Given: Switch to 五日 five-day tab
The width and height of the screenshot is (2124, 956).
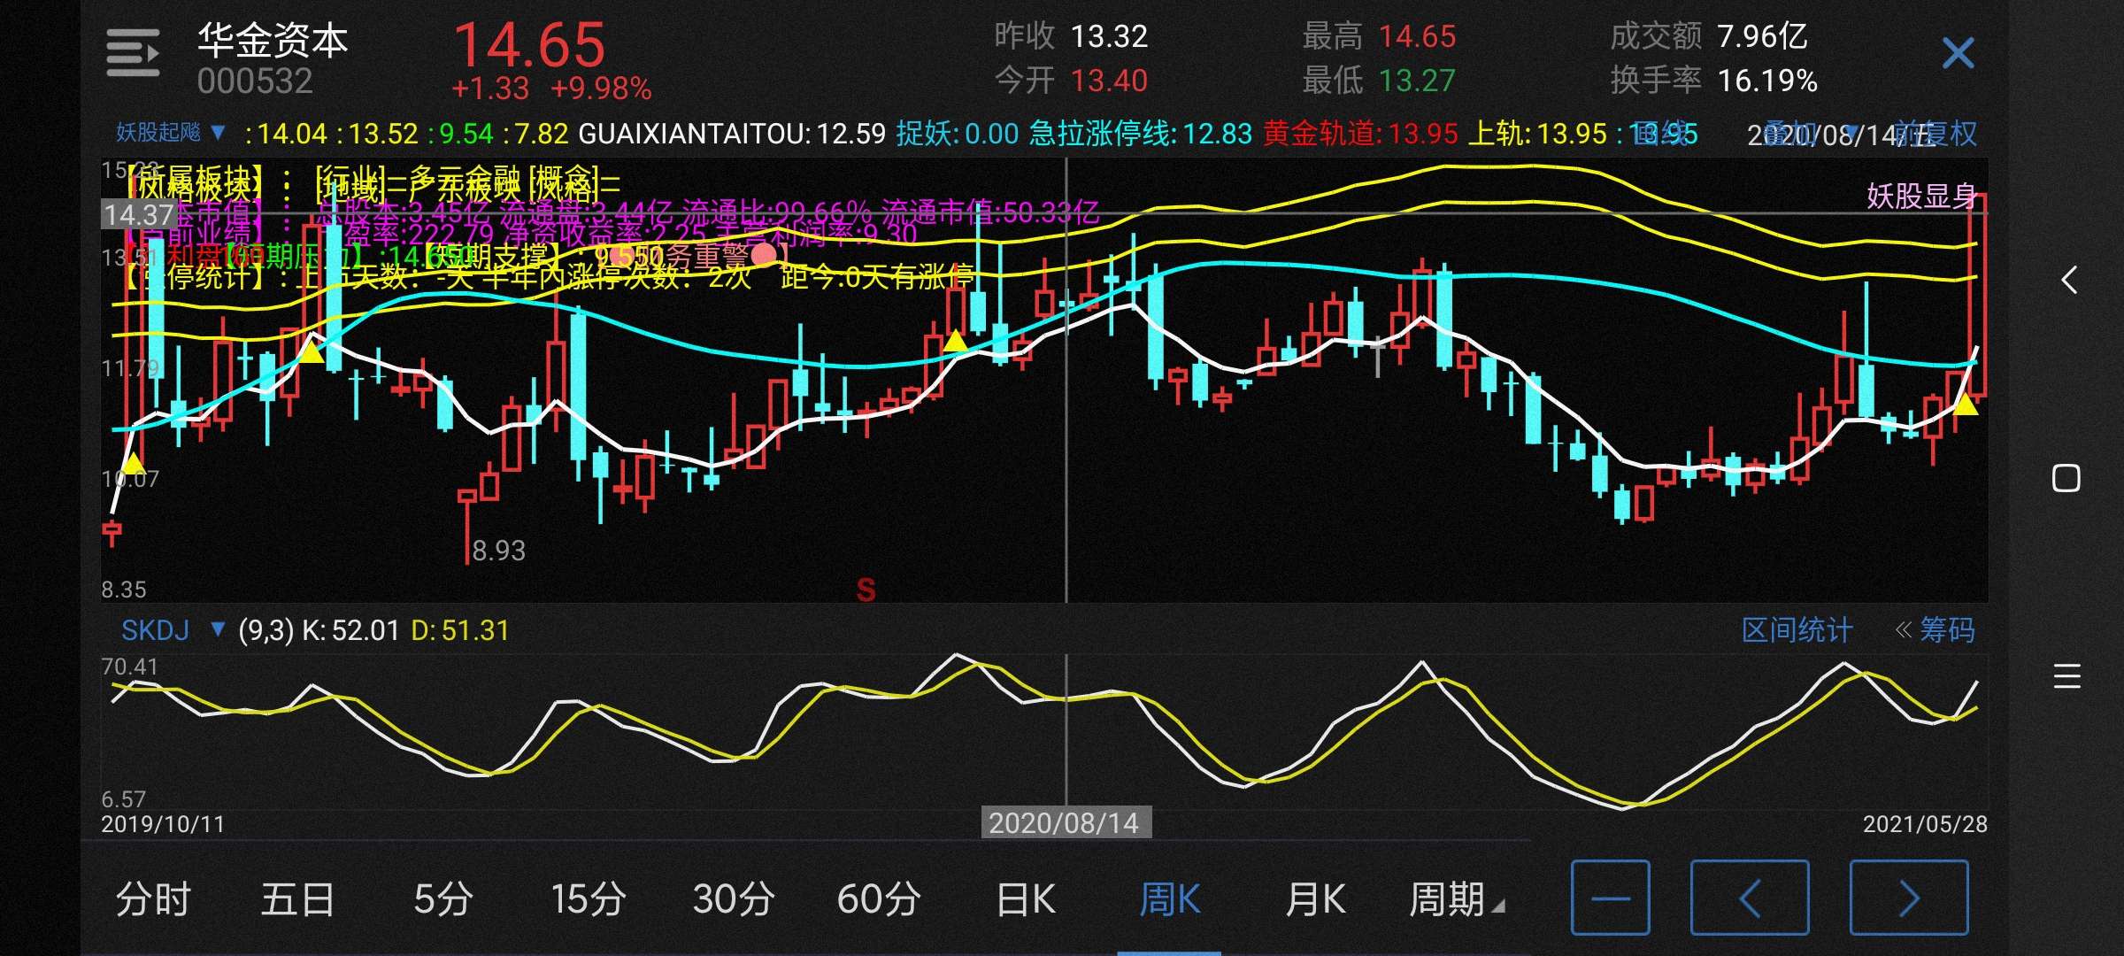Looking at the screenshot, I should [x=297, y=899].
